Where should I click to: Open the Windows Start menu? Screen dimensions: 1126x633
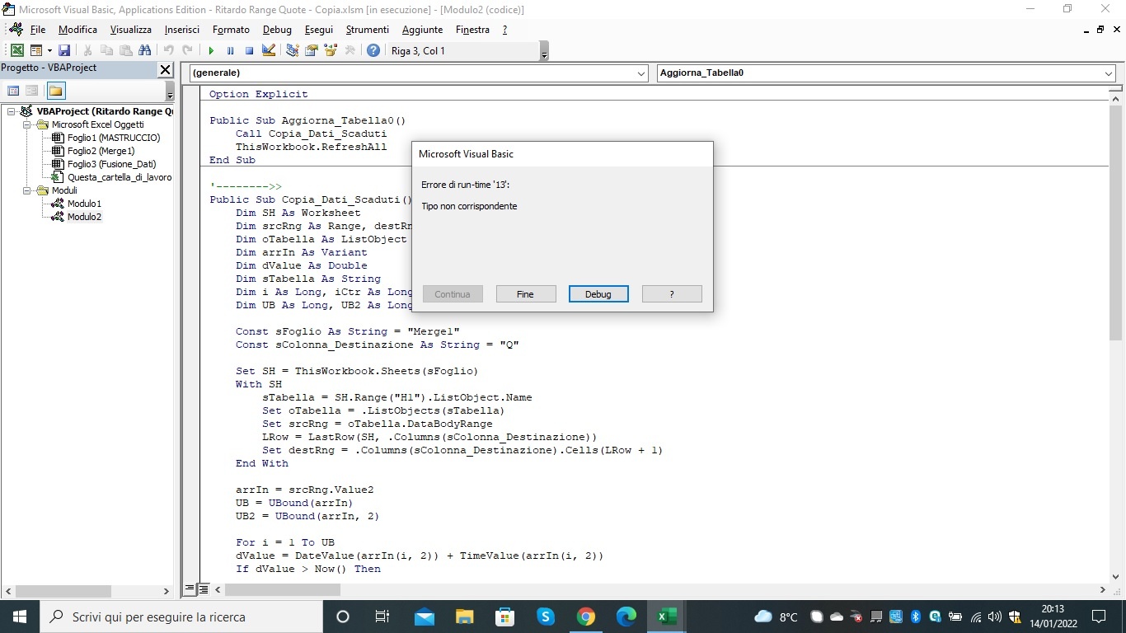pyautogui.click(x=20, y=617)
